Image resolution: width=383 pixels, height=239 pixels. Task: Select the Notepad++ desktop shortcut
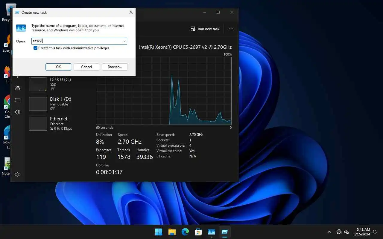7,166
